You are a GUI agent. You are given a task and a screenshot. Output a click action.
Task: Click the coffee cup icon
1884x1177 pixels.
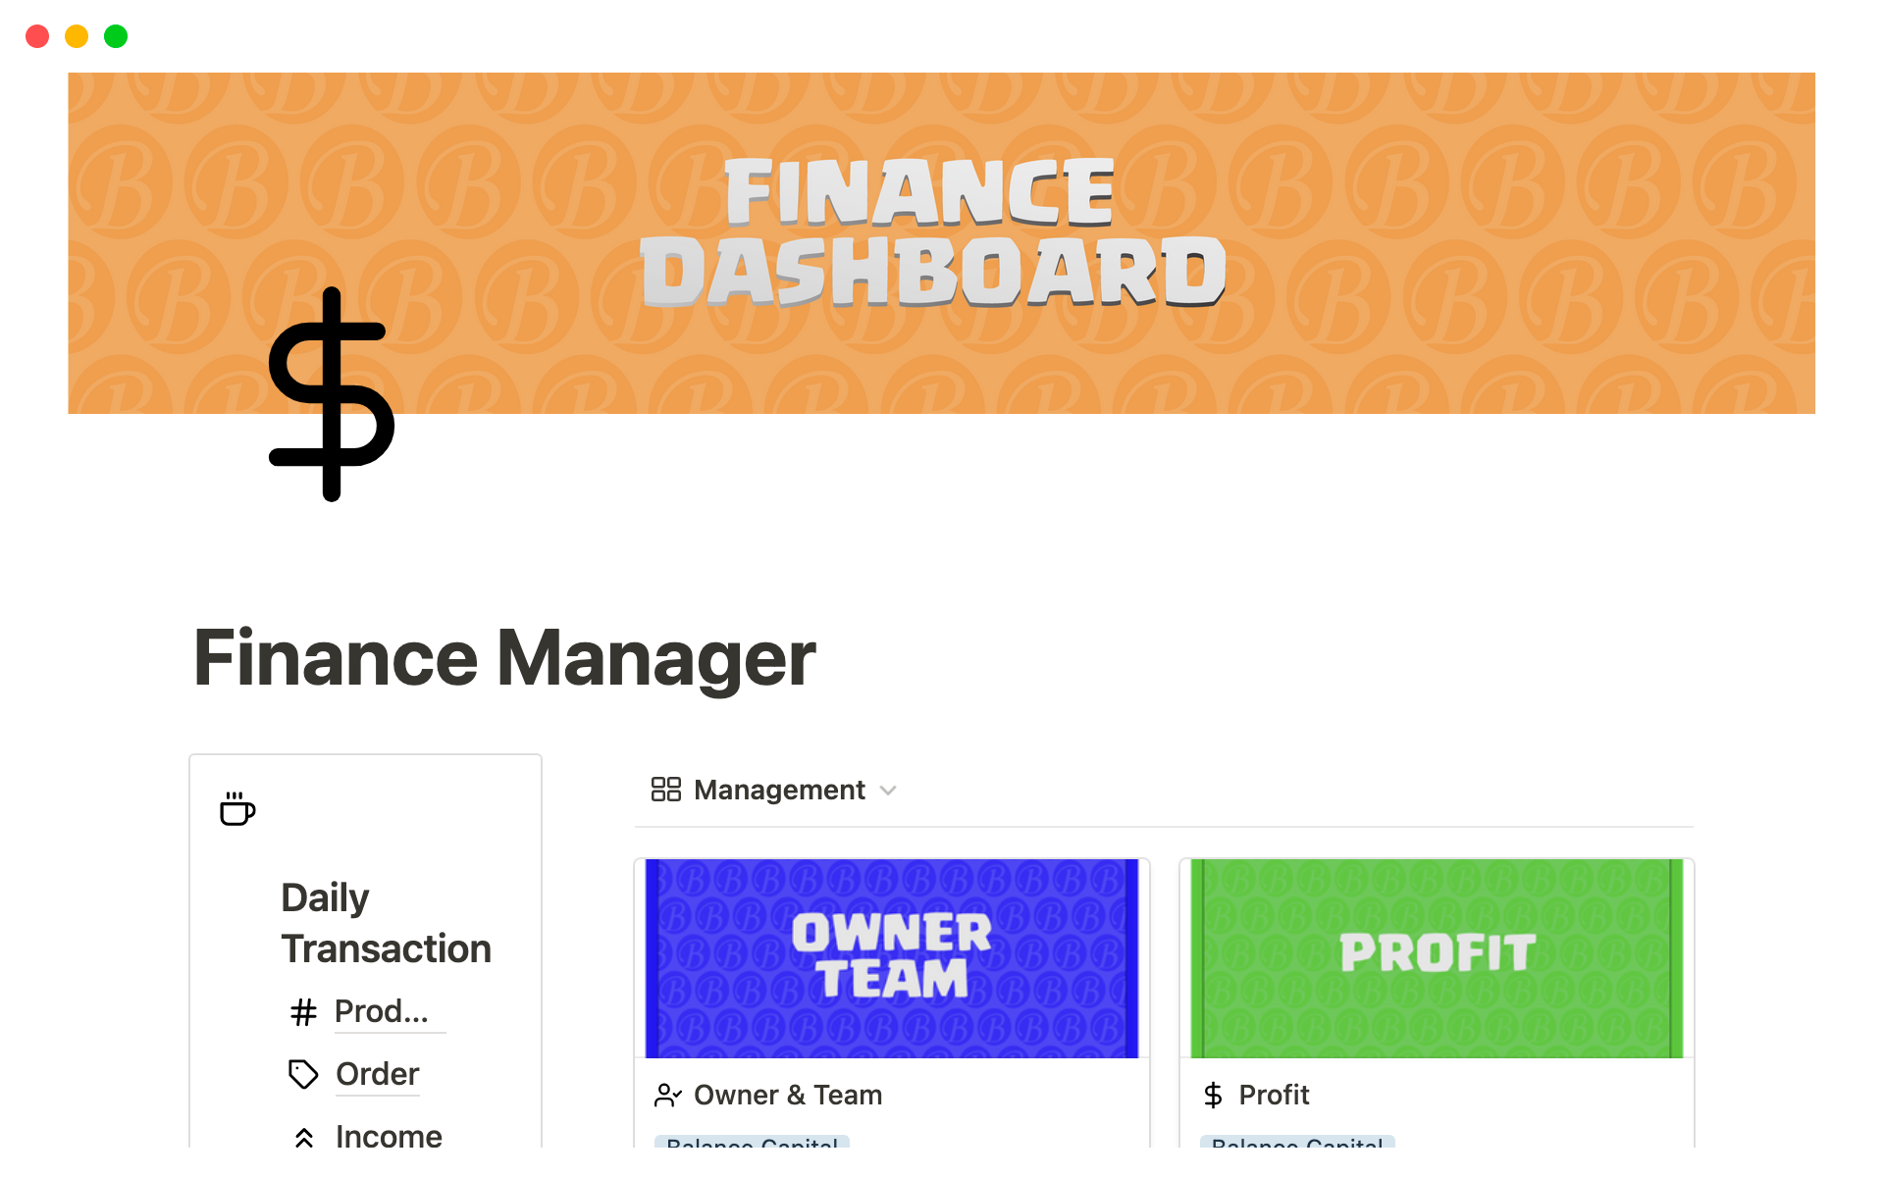click(237, 809)
